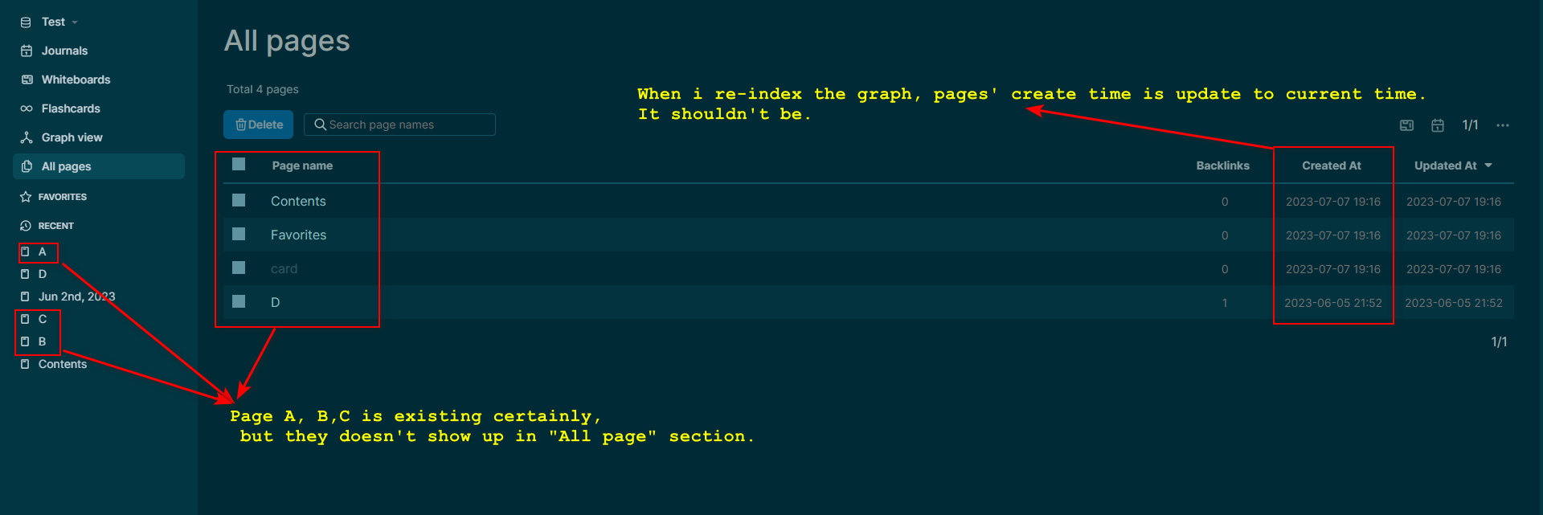
Task: Click the Favorites star icon
Action: (27, 196)
